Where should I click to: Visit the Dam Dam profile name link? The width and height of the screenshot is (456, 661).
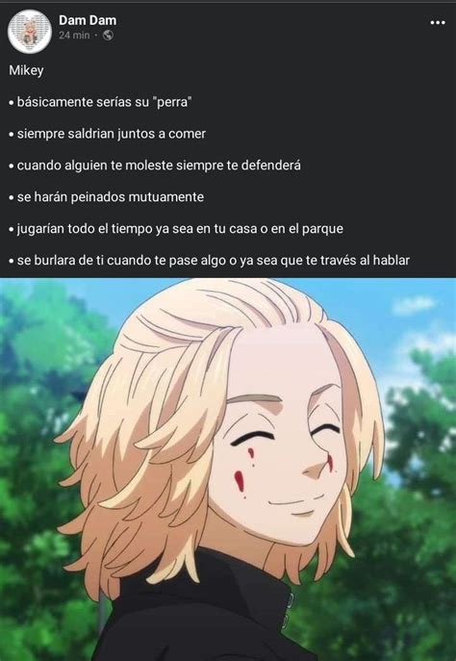point(88,20)
